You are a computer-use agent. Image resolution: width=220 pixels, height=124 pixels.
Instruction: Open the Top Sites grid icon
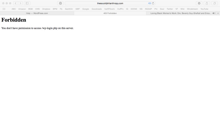click(4, 9)
